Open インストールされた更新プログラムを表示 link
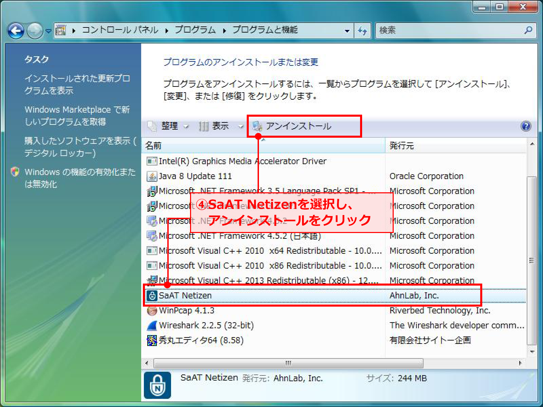This screenshot has height=407, width=543. [x=77, y=84]
